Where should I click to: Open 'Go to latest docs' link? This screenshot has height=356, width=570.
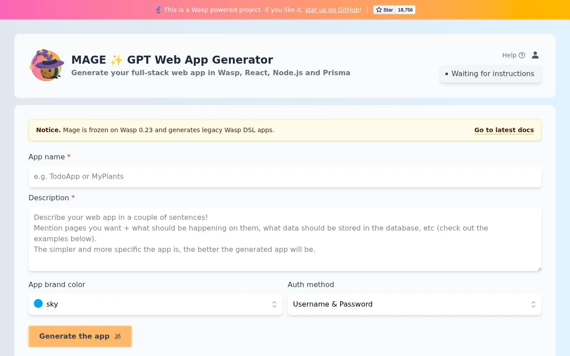[x=504, y=130]
